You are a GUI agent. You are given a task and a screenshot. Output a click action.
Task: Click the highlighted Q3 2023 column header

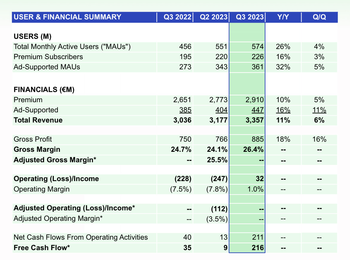click(x=249, y=17)
